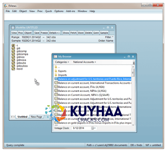Click the Show button
Viewport: 166px width, 152px height.
66,33
